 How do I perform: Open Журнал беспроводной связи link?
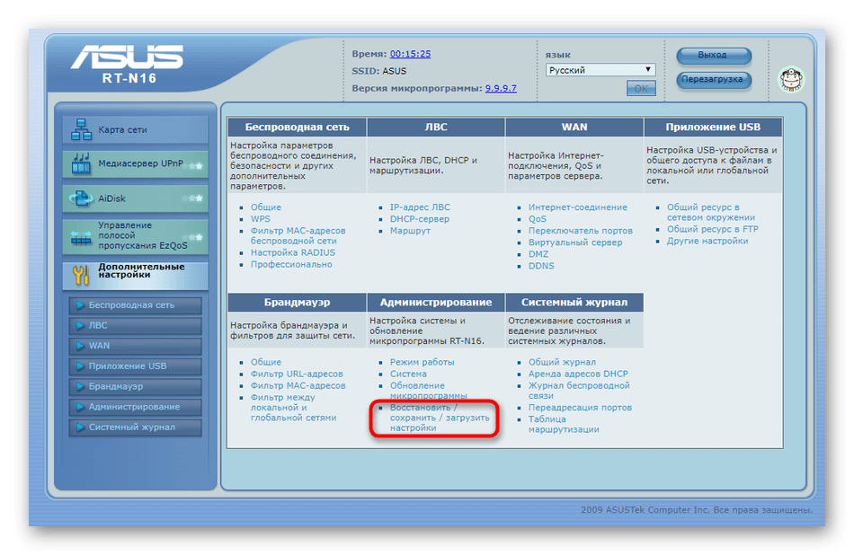(x=579, y=391)
